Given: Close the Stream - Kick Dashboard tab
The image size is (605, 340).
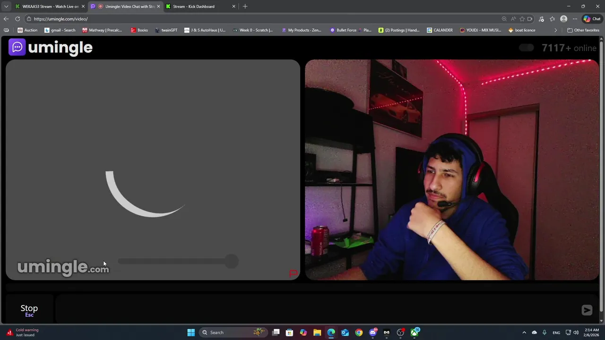Looking at the screenshot, I should point(233,6).
